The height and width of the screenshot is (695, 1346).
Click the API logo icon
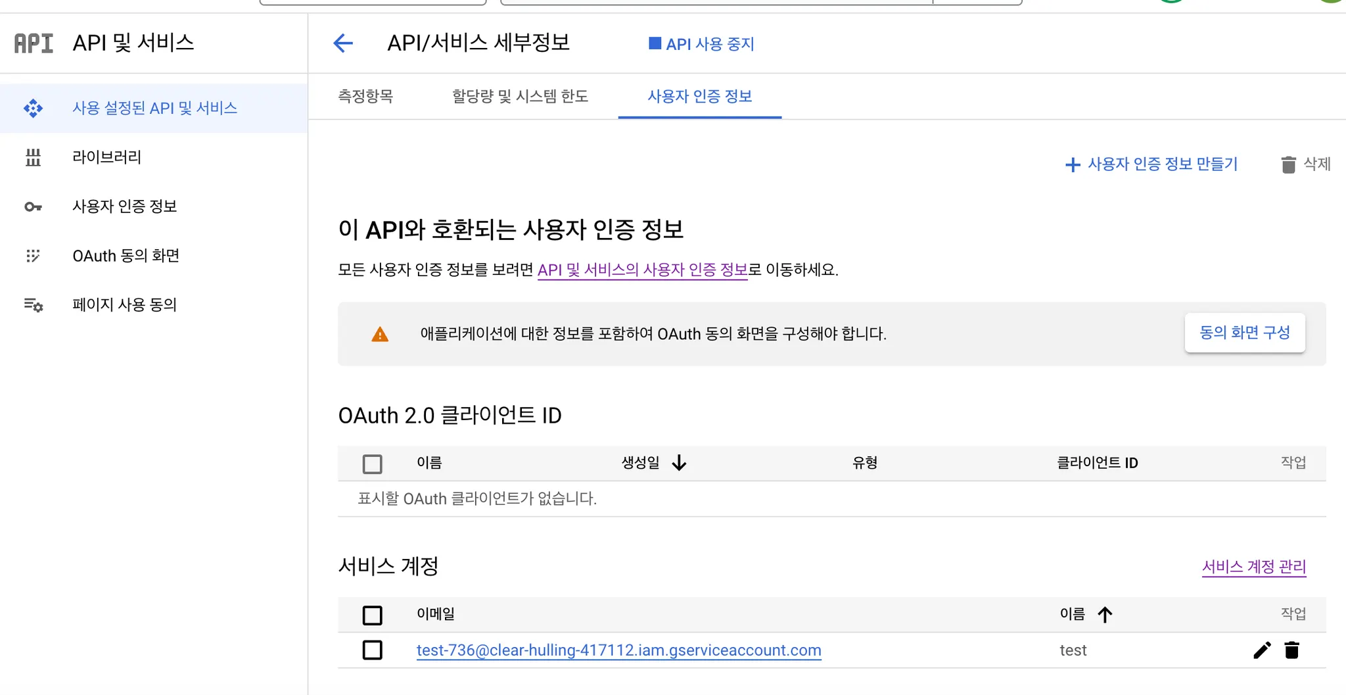[34, 43]
